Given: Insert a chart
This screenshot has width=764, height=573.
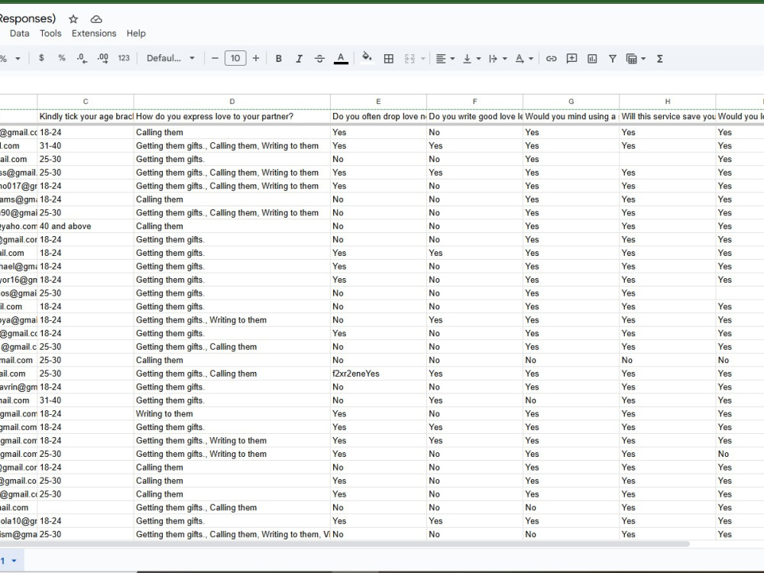Looking at the screenshot, I should [592, 59].
